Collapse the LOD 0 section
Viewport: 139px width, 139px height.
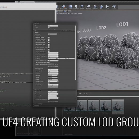pyautogui.click(x=34, y=31)
